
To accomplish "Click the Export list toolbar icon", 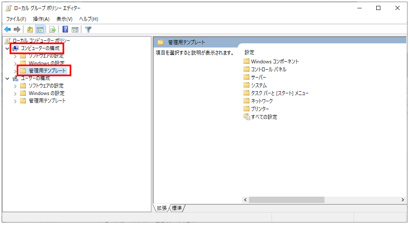I will pyautogui.click(x=53, y=30).
